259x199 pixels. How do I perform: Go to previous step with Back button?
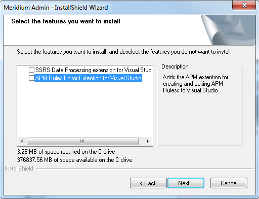[148, 183]
